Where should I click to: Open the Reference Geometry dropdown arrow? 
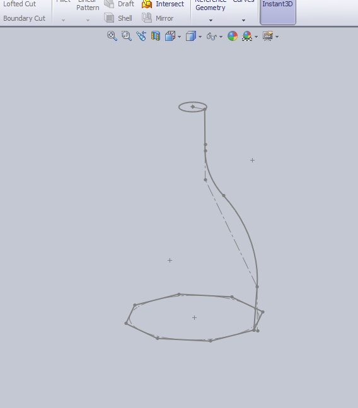211,20
